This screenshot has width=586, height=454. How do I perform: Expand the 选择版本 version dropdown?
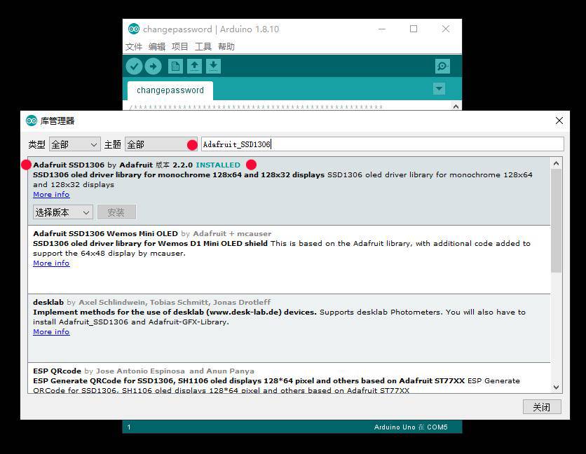63,212
